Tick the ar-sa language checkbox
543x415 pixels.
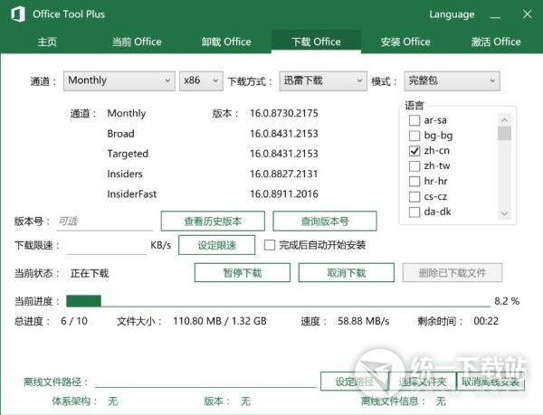tap(414, 120)
